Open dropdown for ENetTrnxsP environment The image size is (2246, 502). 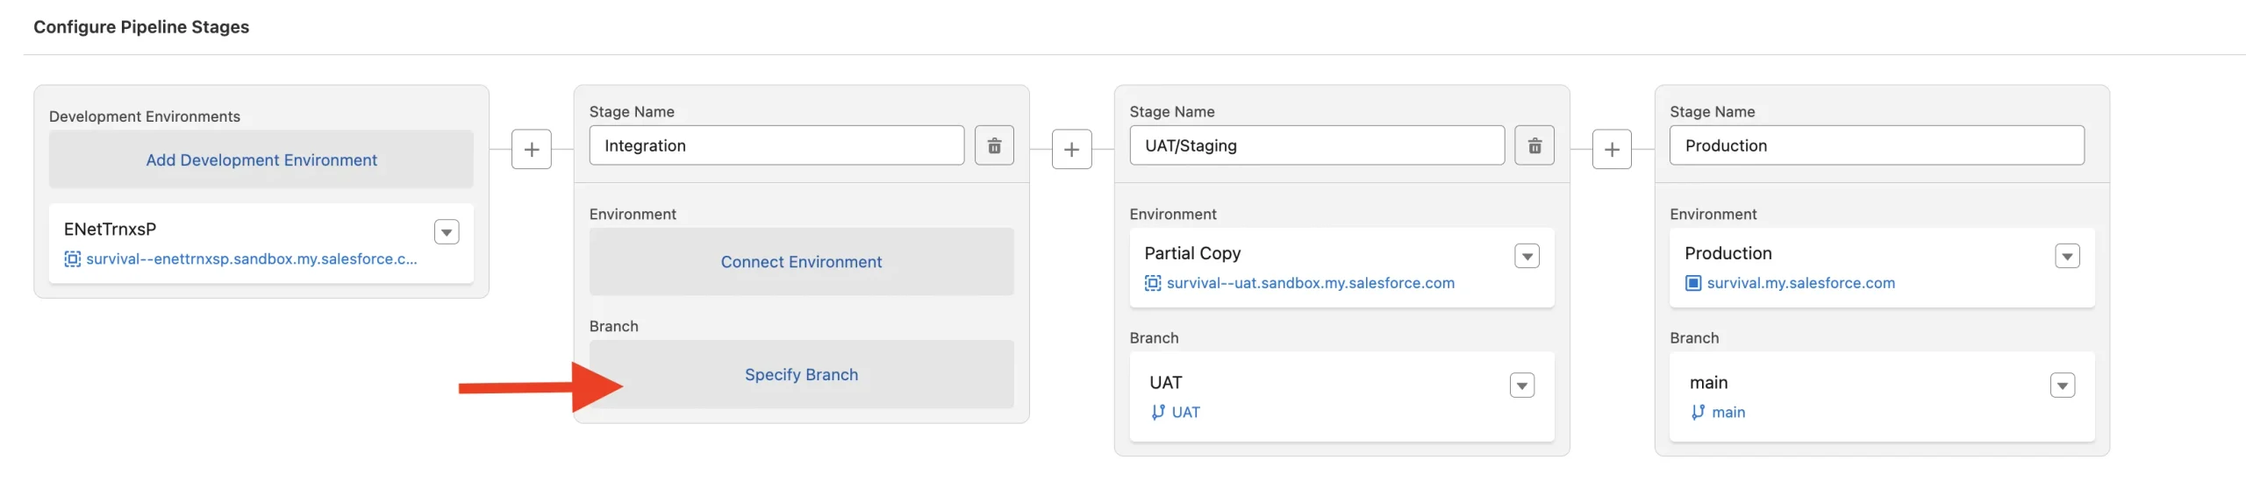tap(447, 232)
